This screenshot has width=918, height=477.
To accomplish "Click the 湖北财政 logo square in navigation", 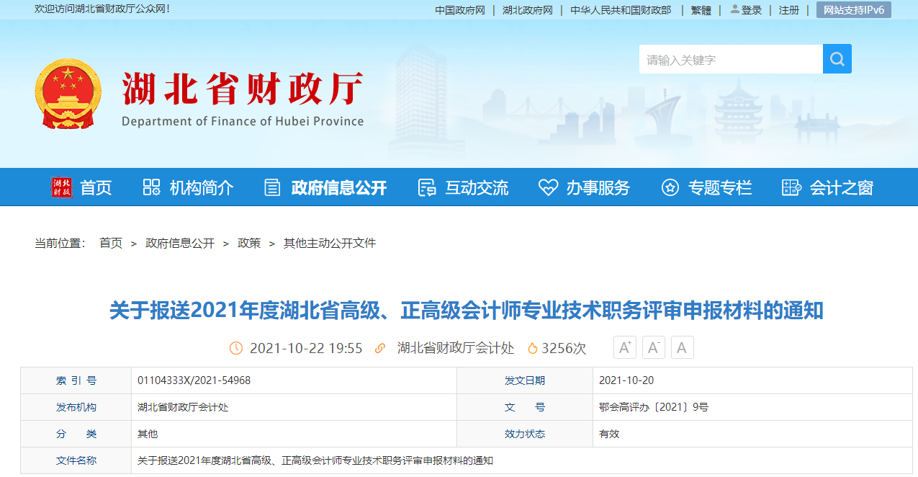I will pos(61,187).
